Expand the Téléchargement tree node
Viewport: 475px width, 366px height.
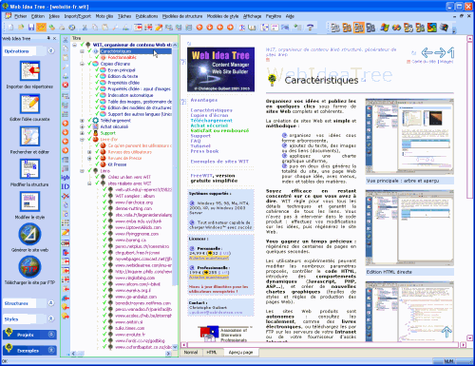pyautogui.click(x=82, y=121)
